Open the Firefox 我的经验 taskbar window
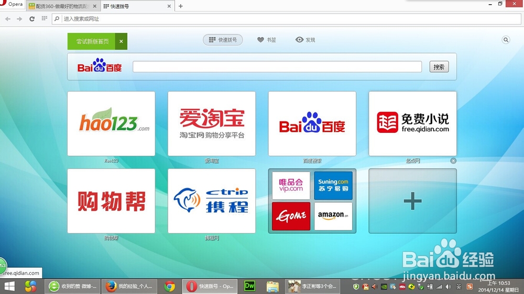 (129, 286)
